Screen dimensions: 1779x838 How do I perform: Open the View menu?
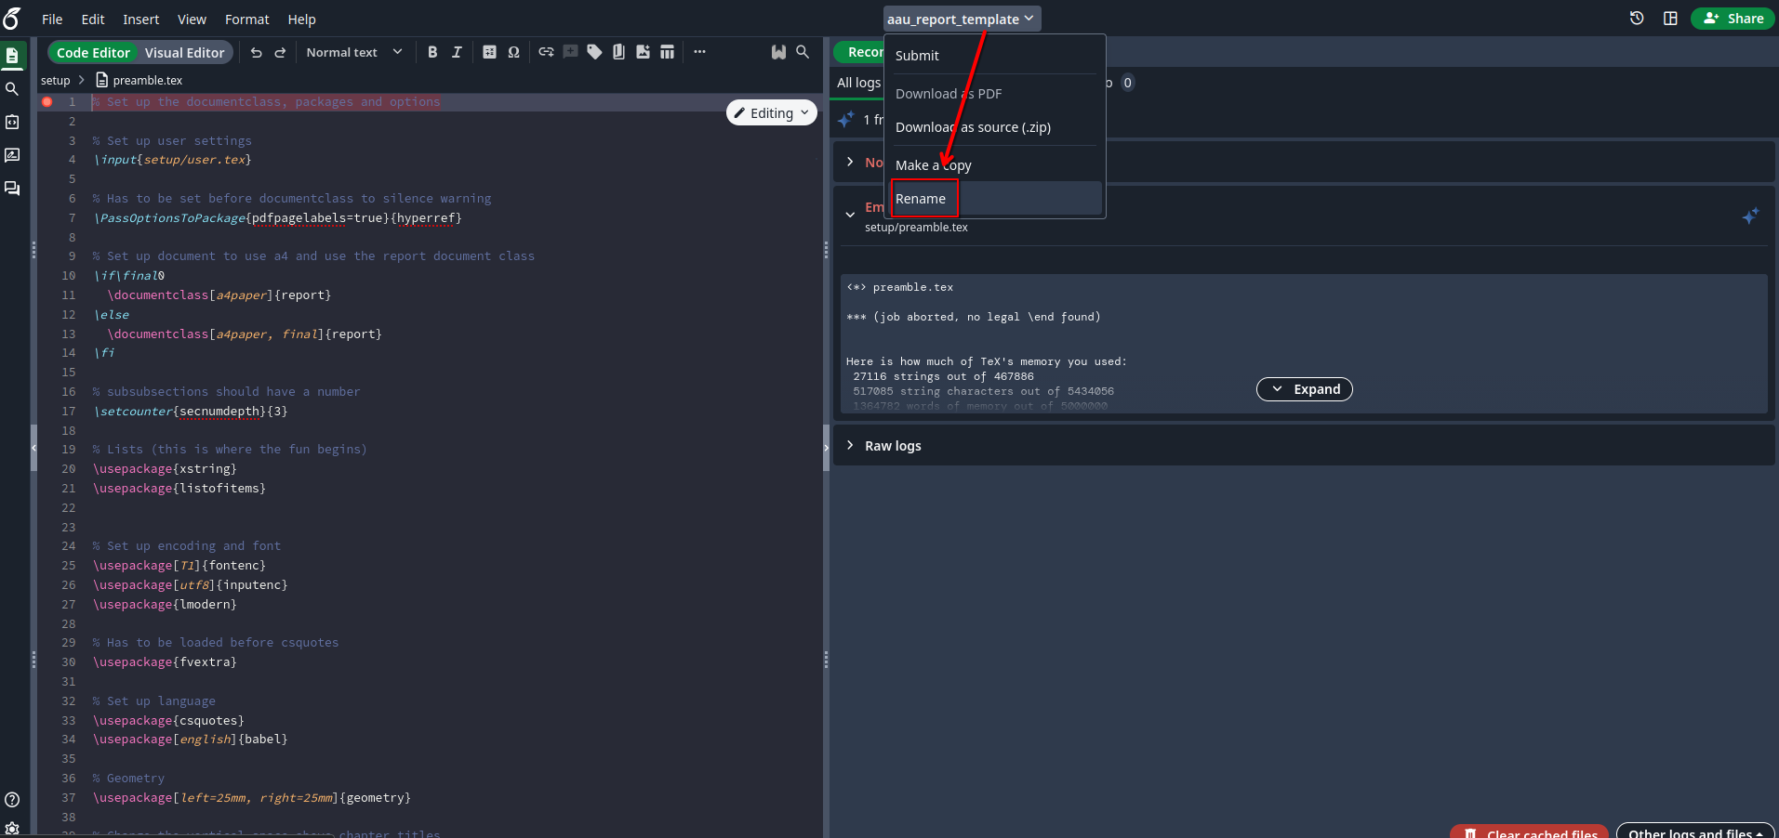click(193, 19)
